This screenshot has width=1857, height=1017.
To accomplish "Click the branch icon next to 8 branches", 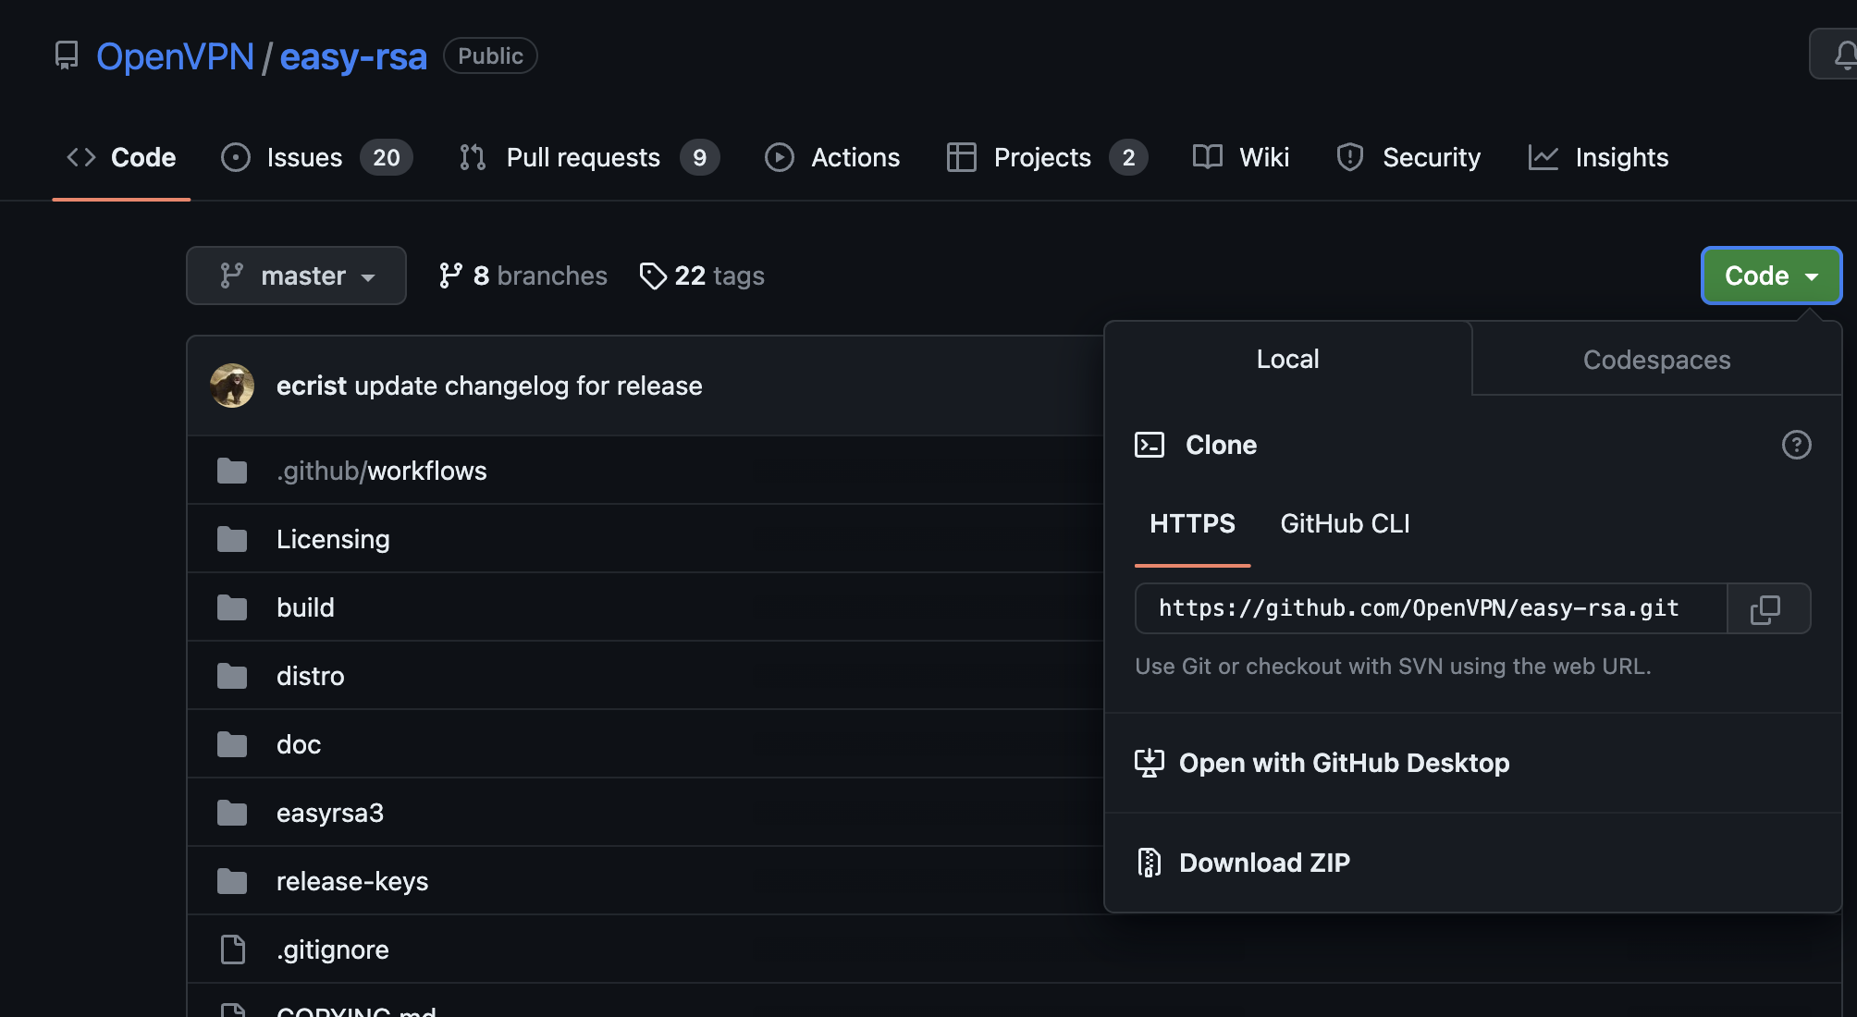I will click(x=450, y=276).
